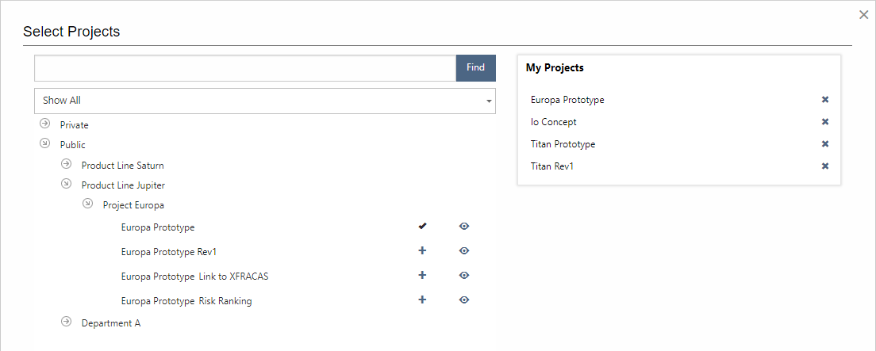This screenshot has height=351, width=876.
Task: Add Europa Prototype Rev1 with plus icon
Action: 422,251
